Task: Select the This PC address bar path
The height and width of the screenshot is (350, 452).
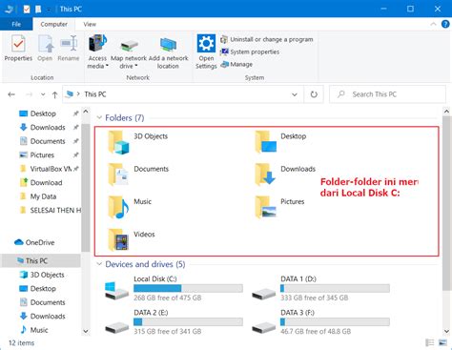Action: (x=95, y=94)
